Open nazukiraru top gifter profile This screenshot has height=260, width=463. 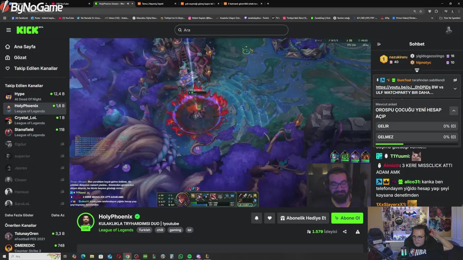(x=398, y=57)
